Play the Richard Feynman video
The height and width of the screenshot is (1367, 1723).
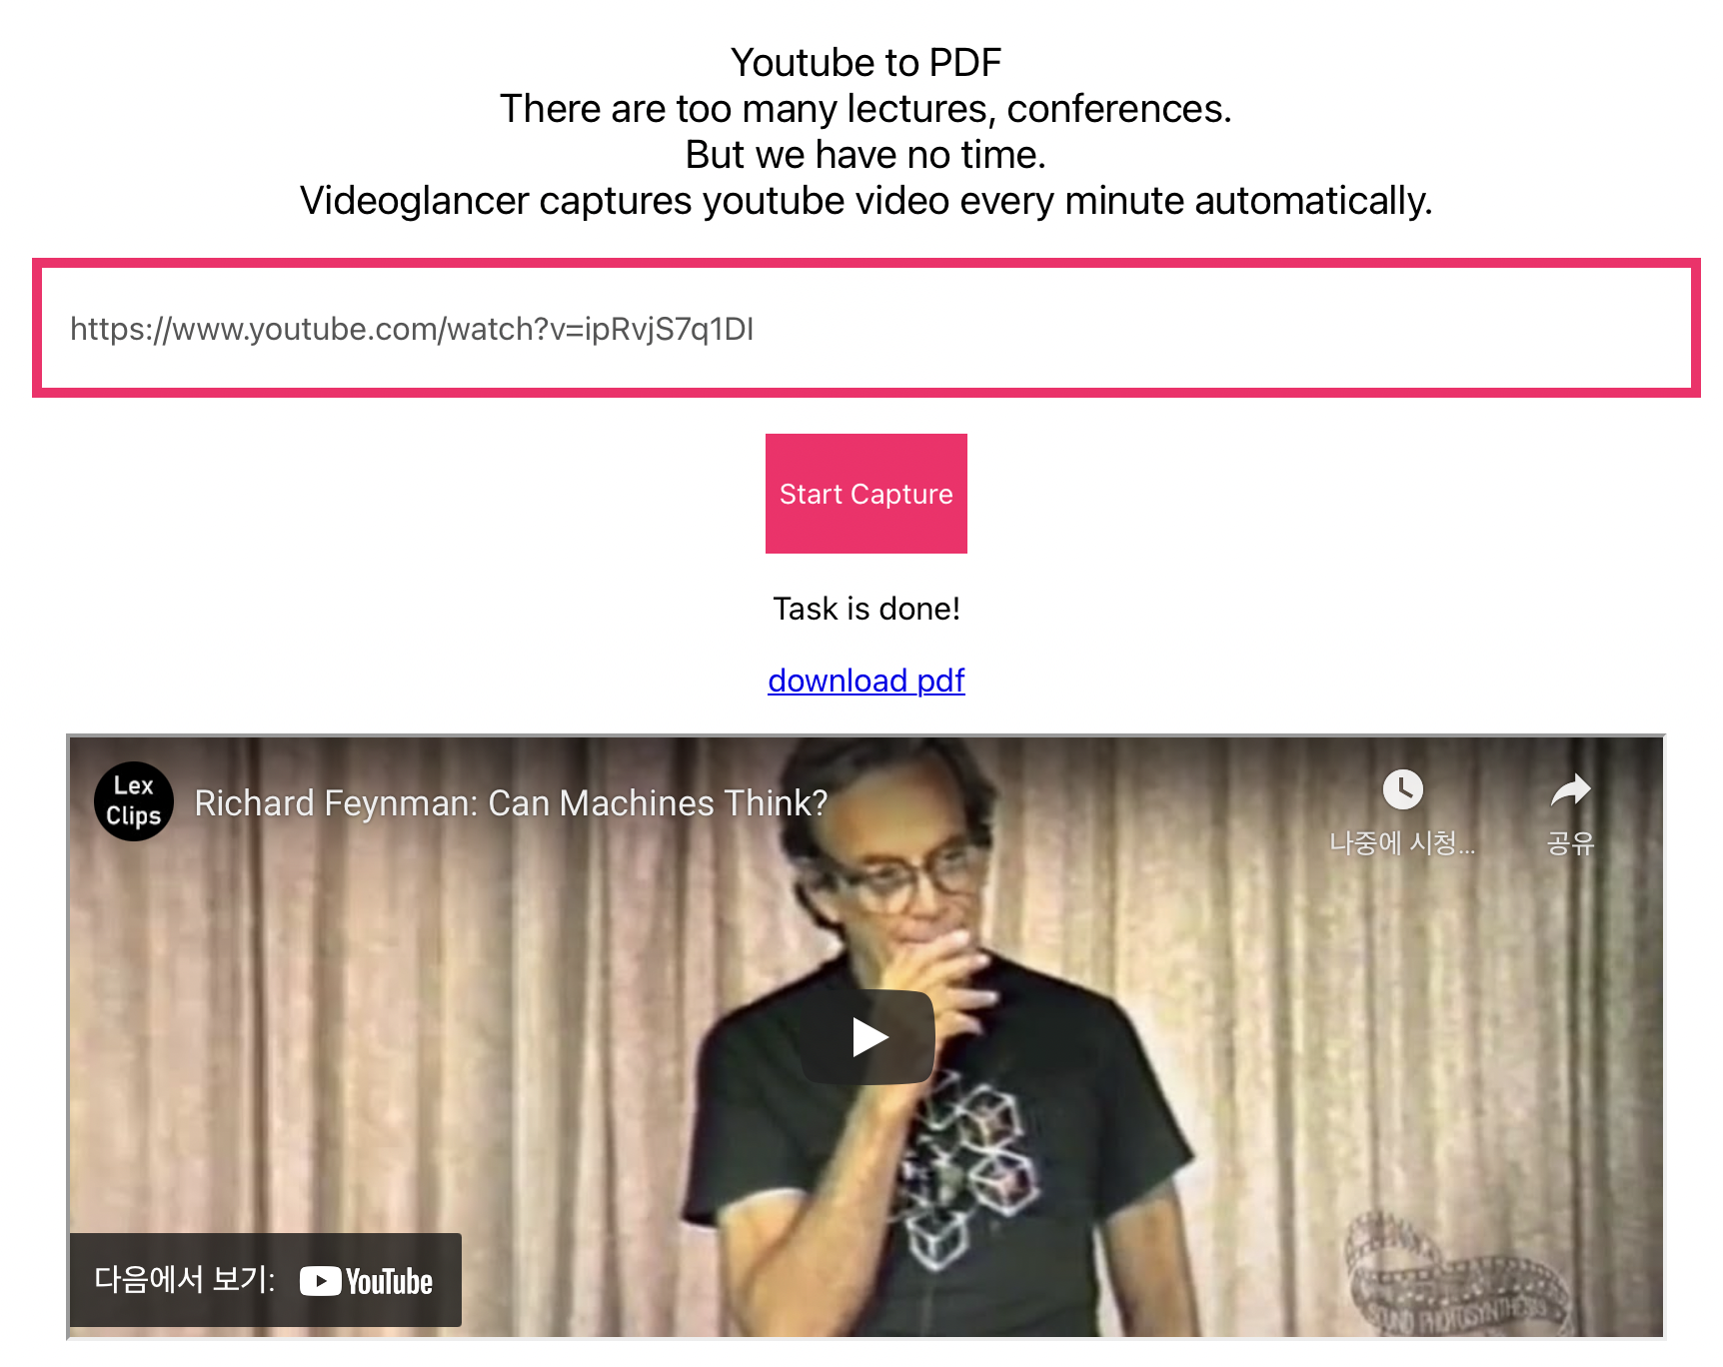pyautogui.click(x=868, y=1037)
